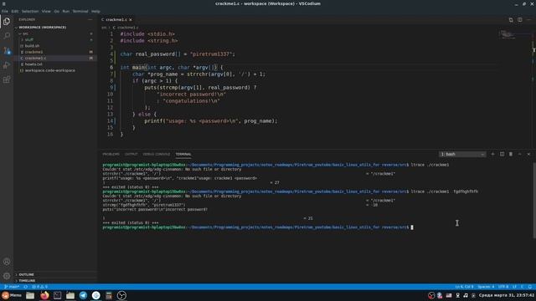Open Telegram from the taskbar
This screenshot has width=536, height=301.
(x=83, y=295)
